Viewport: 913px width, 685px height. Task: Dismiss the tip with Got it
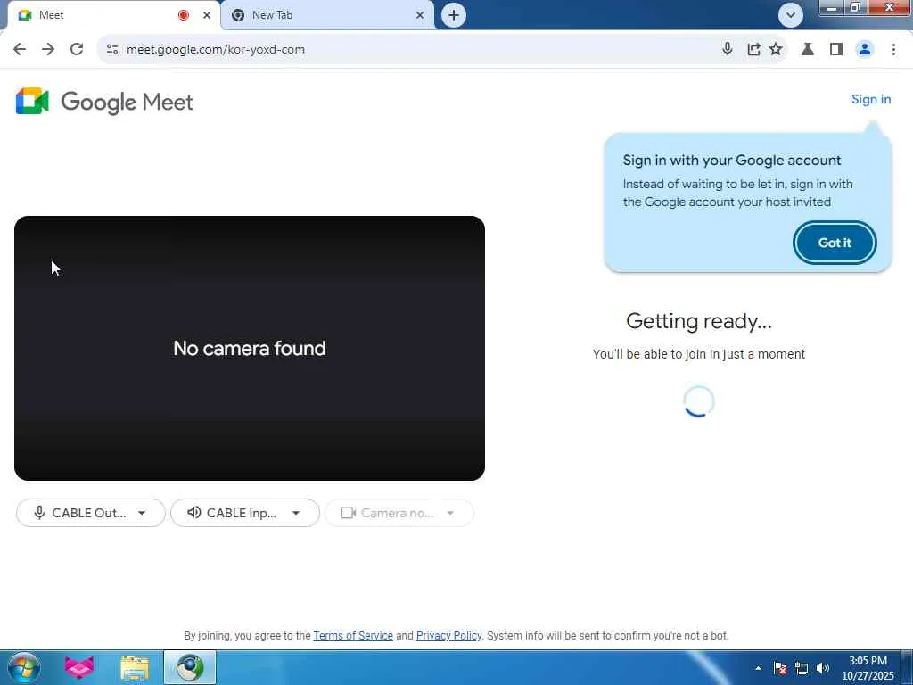(835, 243)
